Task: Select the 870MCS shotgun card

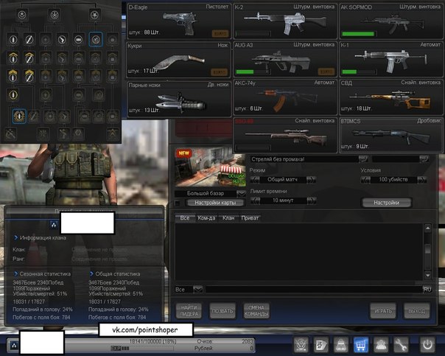Action: (391, 135)
